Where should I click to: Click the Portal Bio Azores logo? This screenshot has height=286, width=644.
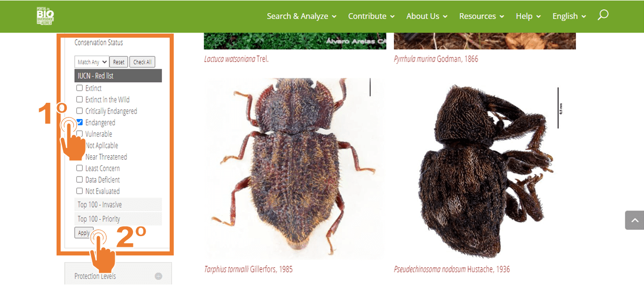[45, 16]
